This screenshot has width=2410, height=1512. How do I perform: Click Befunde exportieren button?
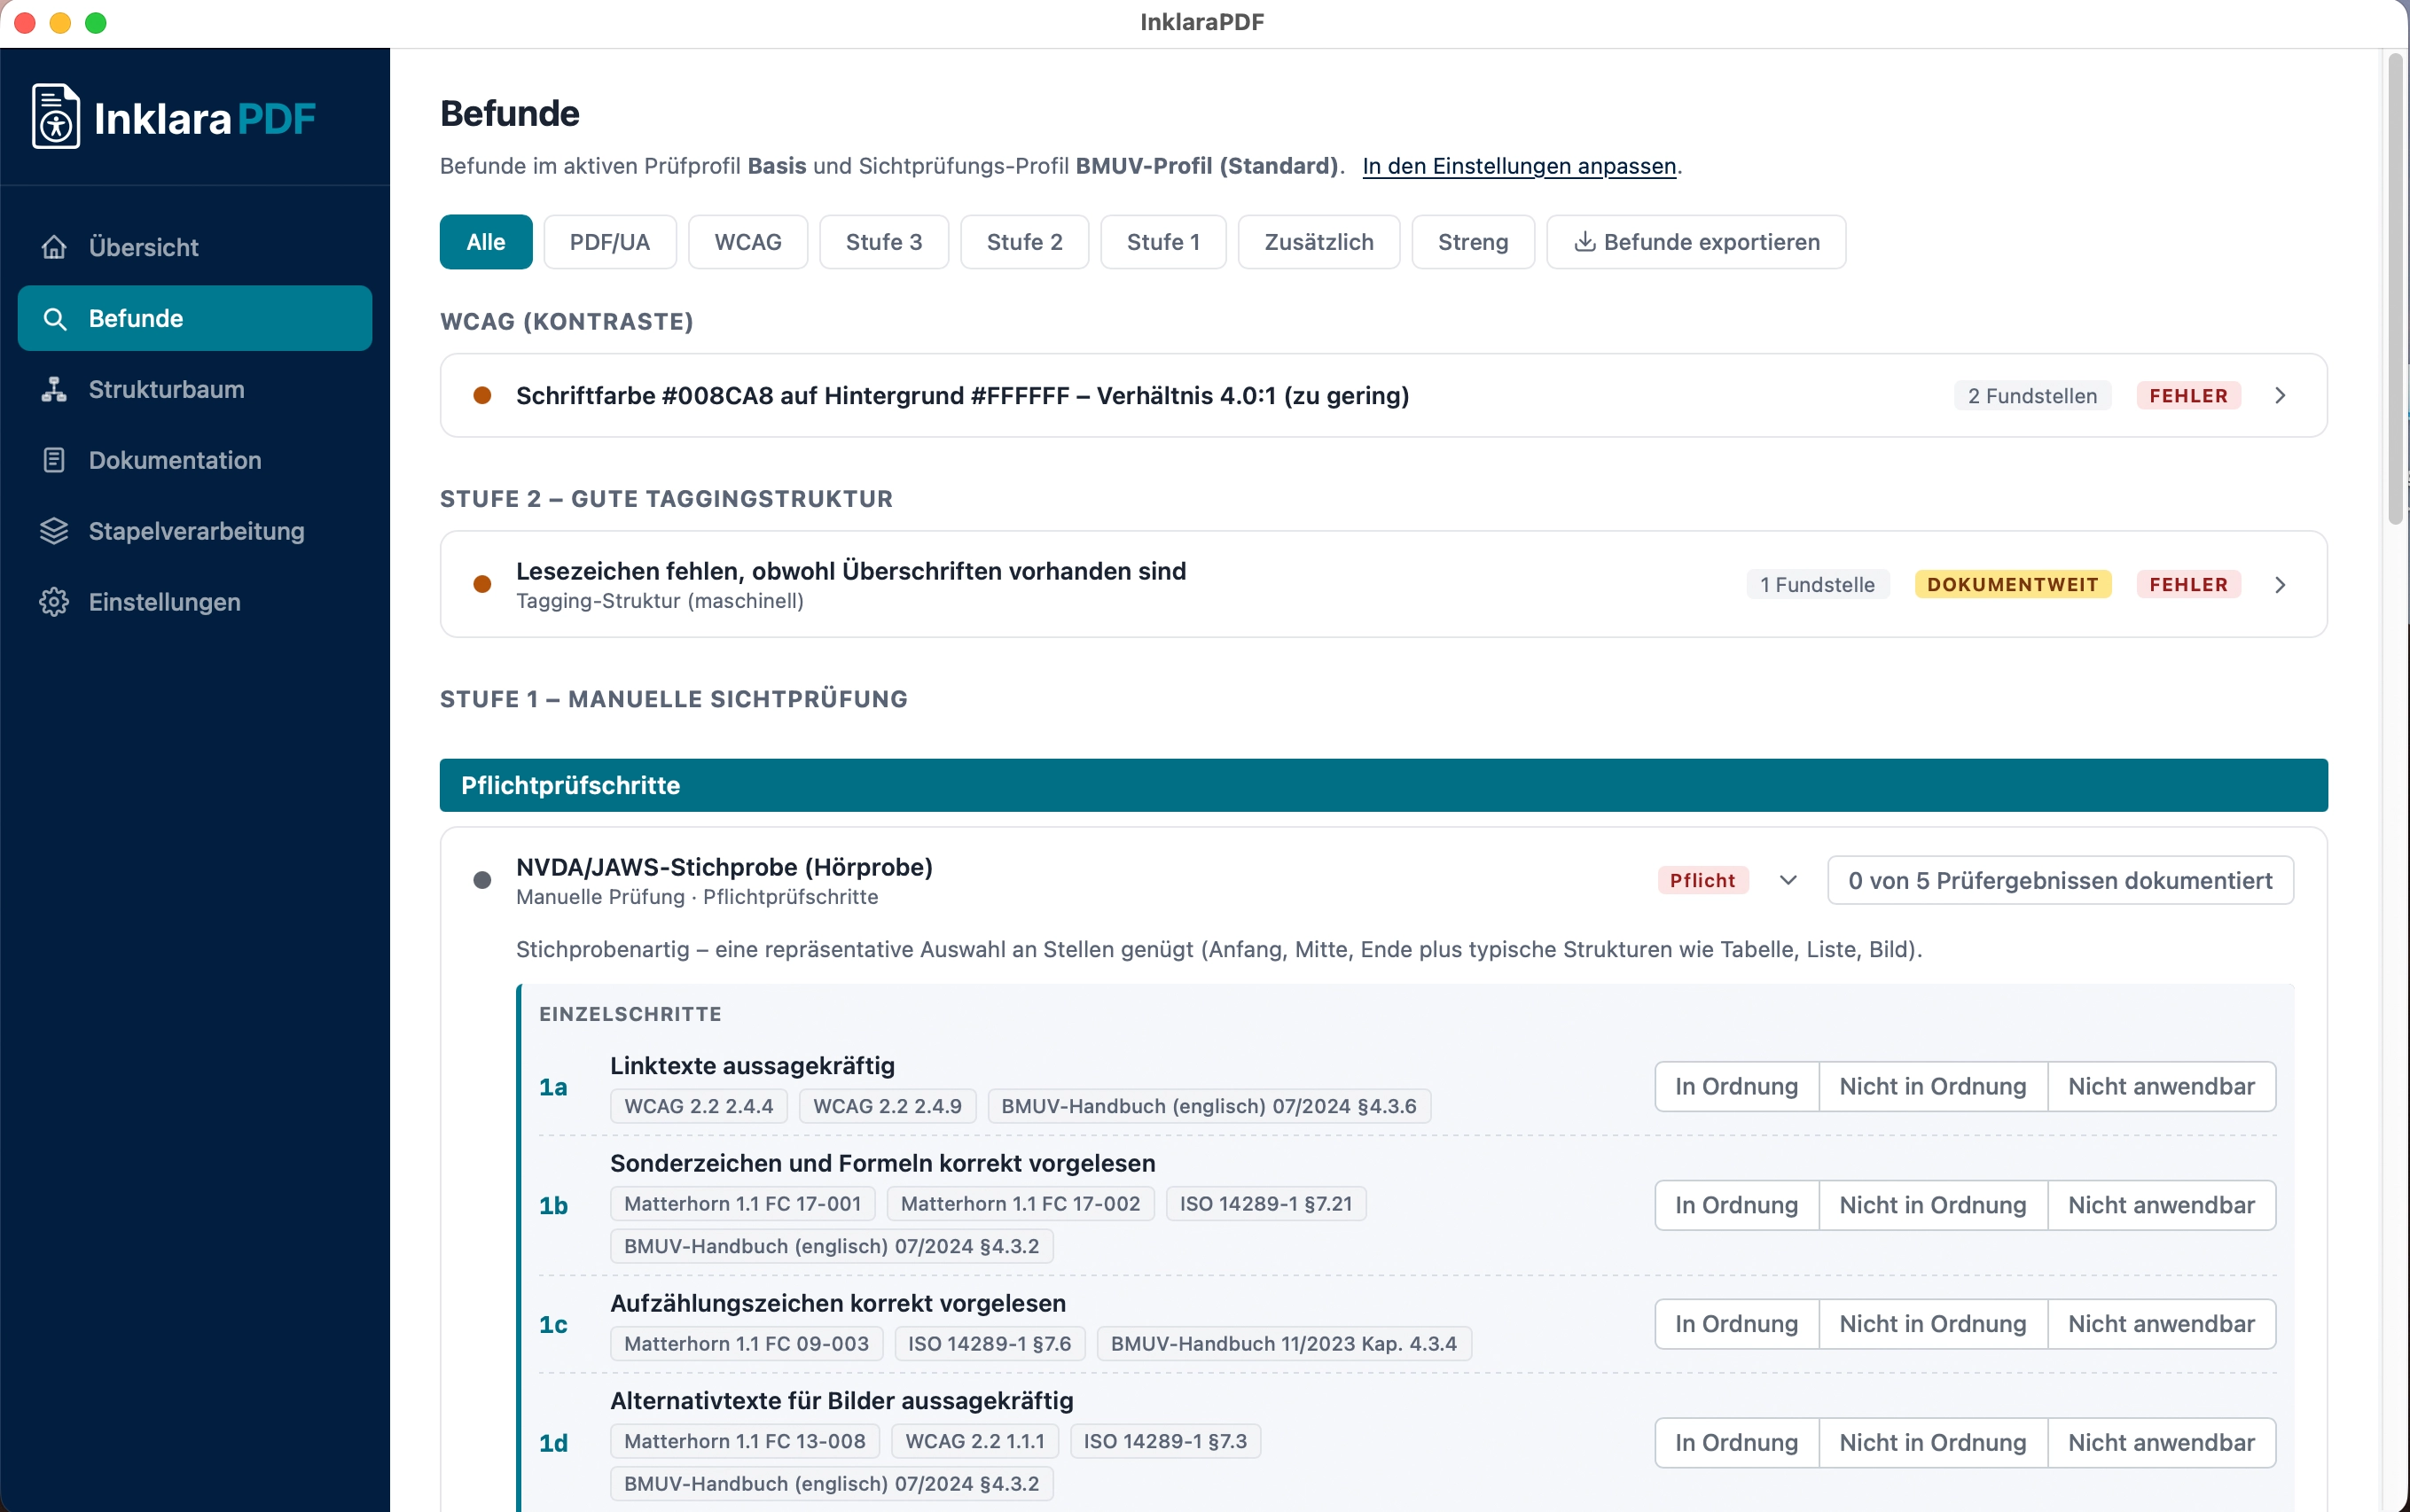tap(1697, 242)
